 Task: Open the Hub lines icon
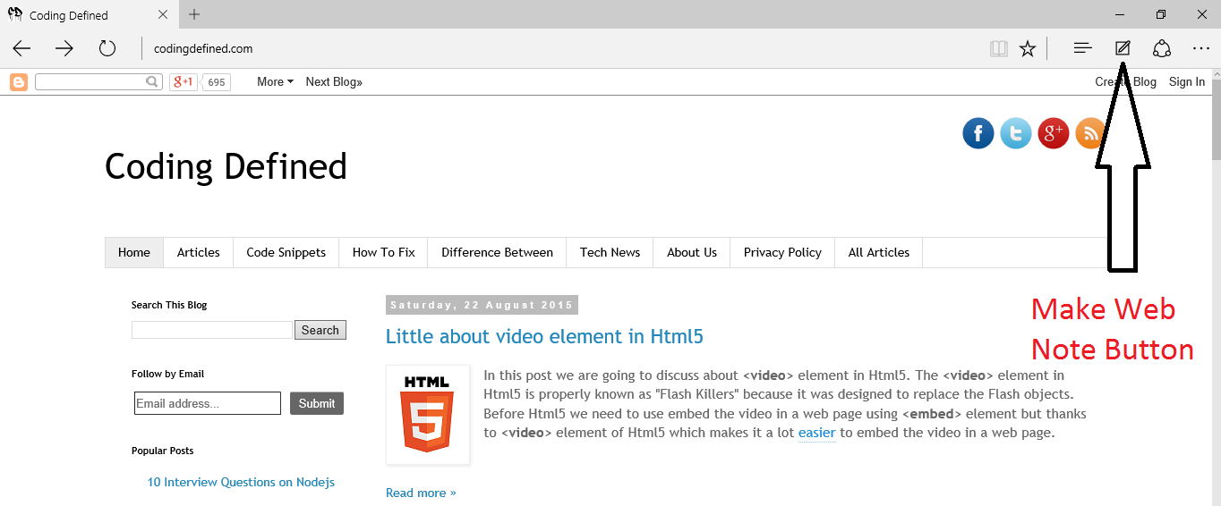(1082, 48)
